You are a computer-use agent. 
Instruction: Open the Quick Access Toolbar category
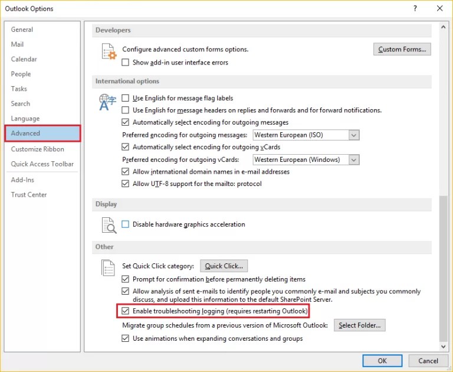pos(42,164)
